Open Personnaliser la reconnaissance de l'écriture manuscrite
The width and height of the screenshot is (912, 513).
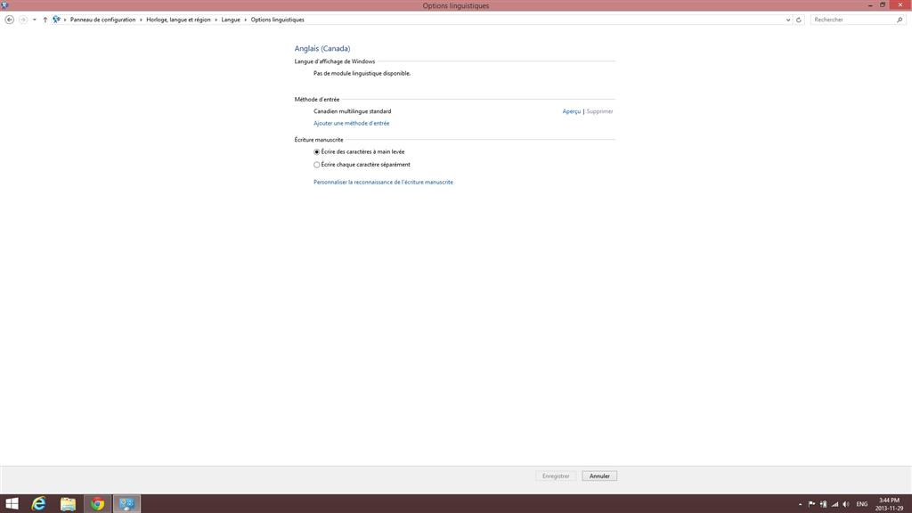383,182
